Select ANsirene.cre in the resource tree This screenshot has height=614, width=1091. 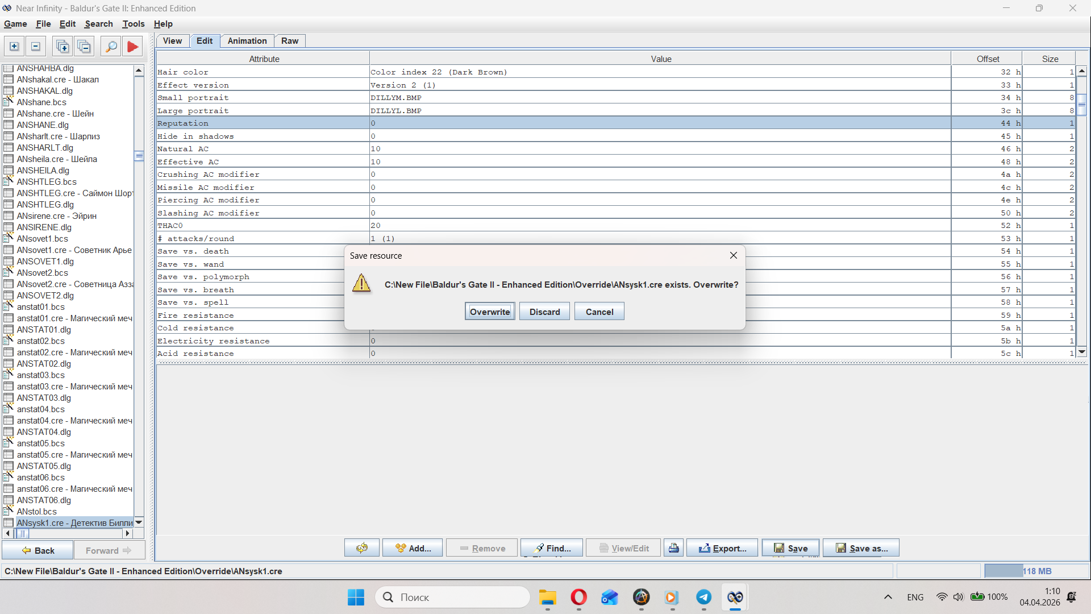tap(56, 216)
